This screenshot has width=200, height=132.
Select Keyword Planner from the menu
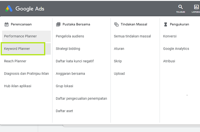point(17,49)
